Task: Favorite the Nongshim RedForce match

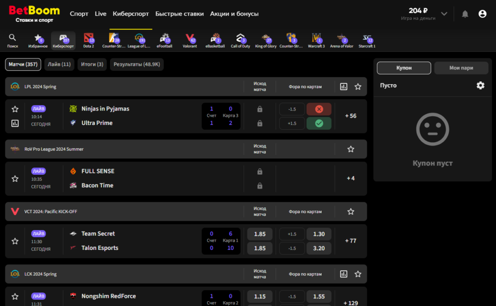Action: 15,296
